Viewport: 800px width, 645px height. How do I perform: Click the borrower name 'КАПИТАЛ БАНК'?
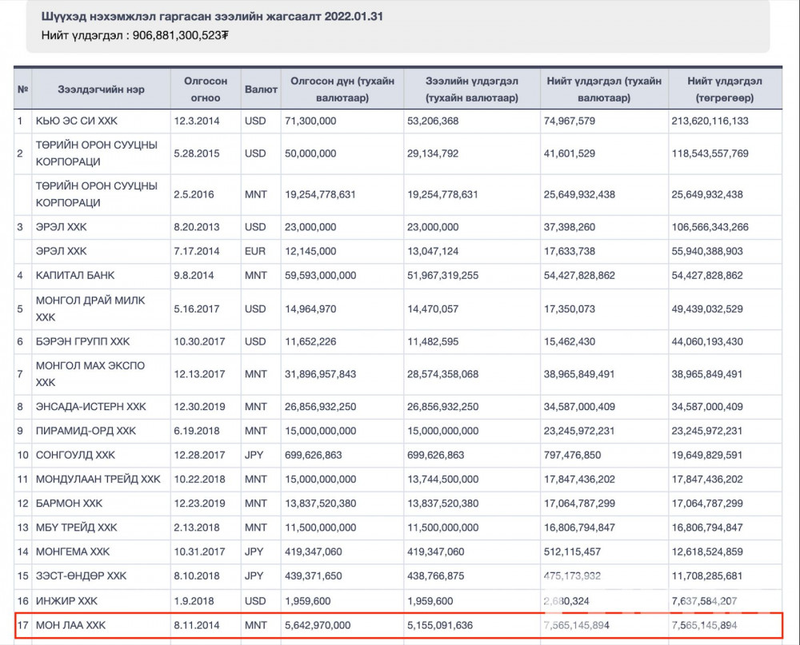point(75,275)
